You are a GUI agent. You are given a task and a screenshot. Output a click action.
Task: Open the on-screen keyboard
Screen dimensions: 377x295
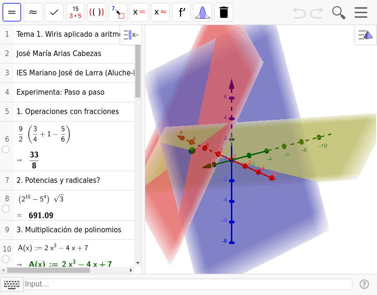click(x=12, y=285)
